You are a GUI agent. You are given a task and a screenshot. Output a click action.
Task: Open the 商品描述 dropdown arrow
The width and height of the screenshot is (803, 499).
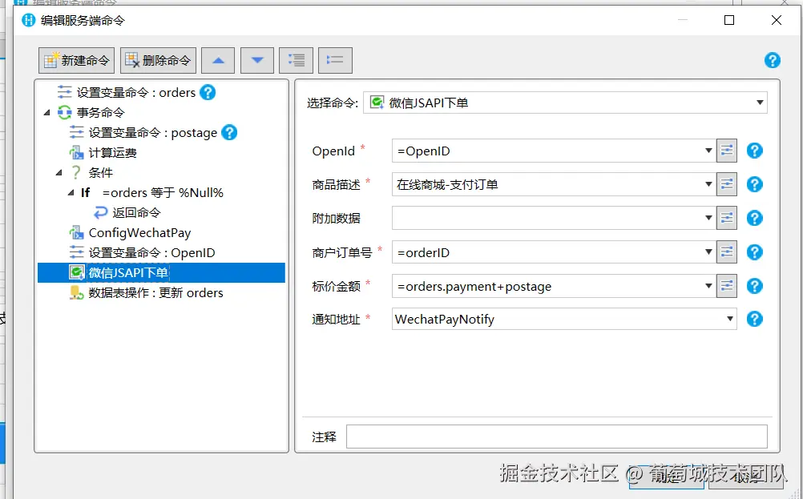pyautogui.click(x=708, y=184)
